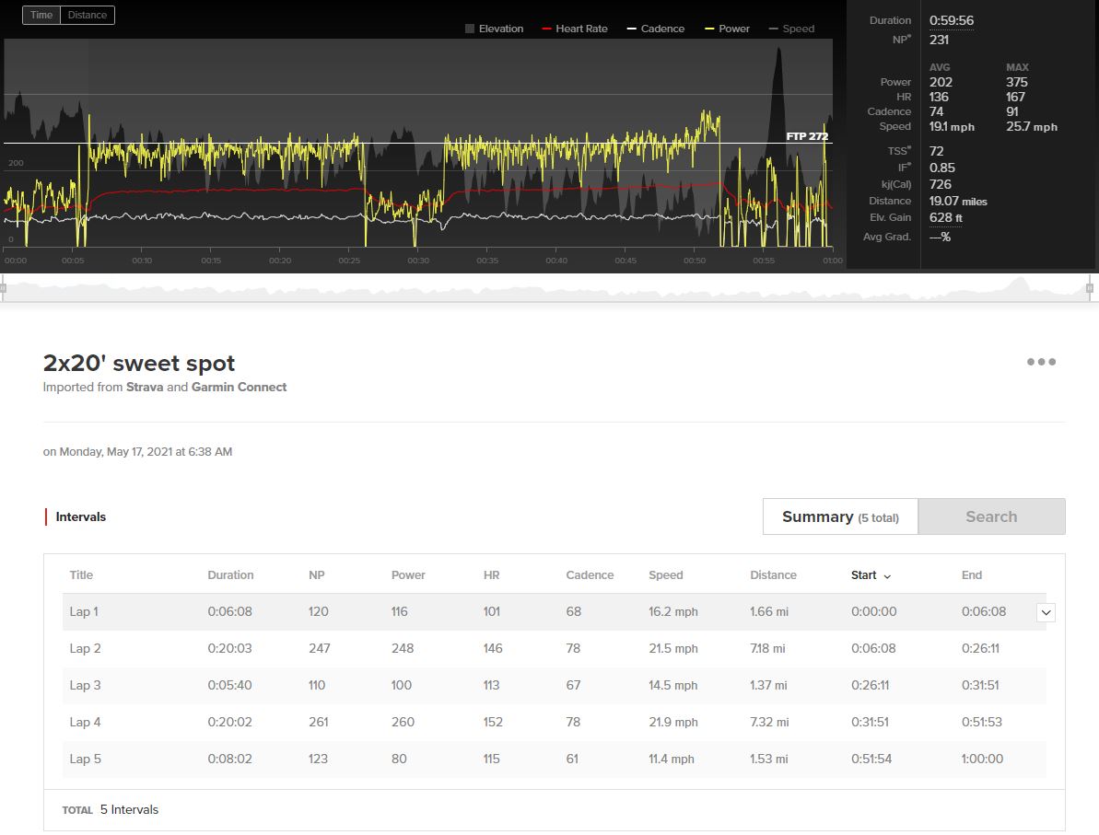This screenshot has width=1099, height=835.
Task: Sort table by the NP column header
Action: [317, 575]
